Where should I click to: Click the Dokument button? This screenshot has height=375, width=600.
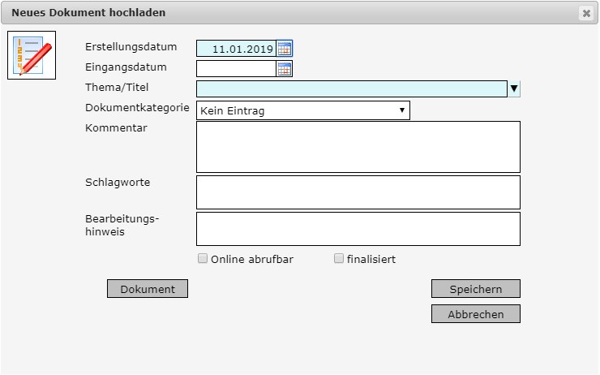click(x=148, y=289)
